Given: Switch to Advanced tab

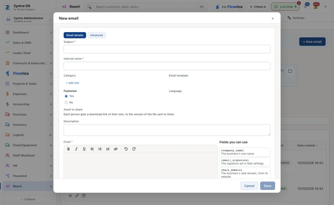Looking at the screenshot, I should point(96,35).
